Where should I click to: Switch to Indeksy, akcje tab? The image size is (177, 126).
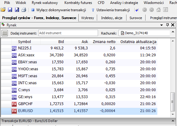tap(112, 18)
